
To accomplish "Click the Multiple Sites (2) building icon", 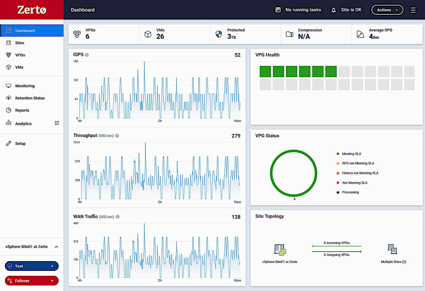I will tap(393, 249).
